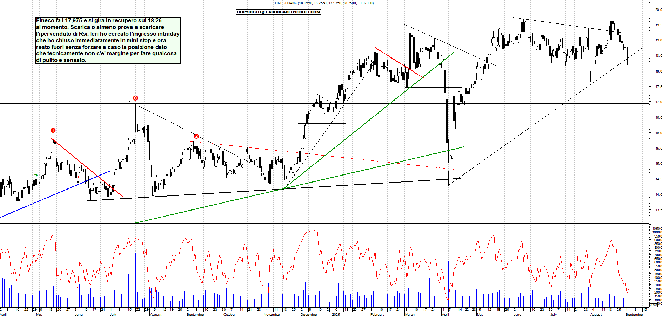Click the 16.0 price axis label
The image size is (663, 316).
click(658, 133)
